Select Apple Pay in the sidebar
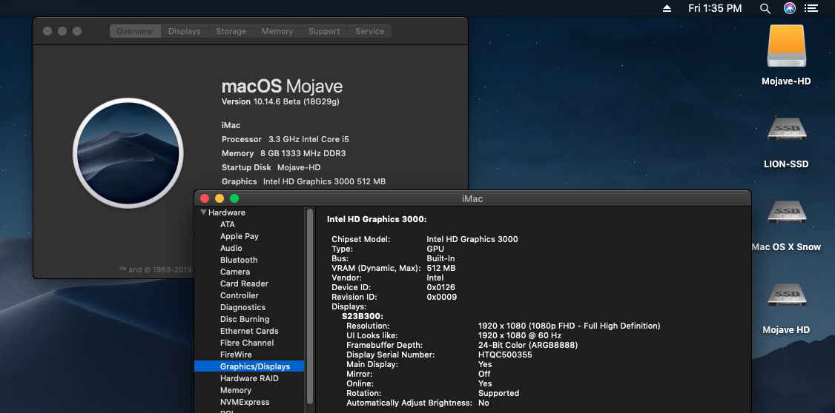The width and height of the screenshot is (835, 413). coord(240,236)
